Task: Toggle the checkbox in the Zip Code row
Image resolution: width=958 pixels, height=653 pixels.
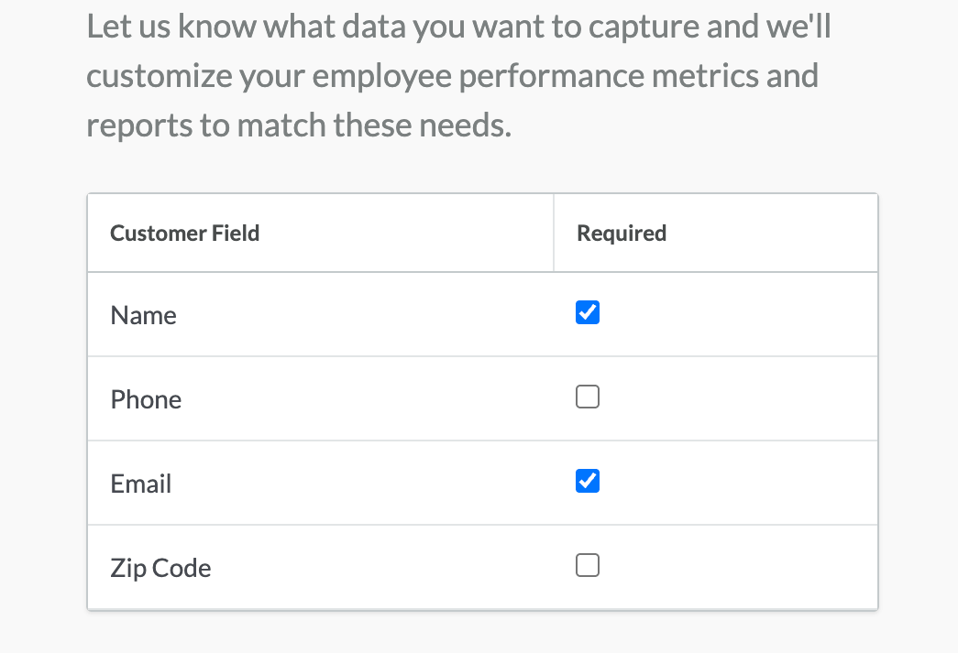Action: click(587, 565)
